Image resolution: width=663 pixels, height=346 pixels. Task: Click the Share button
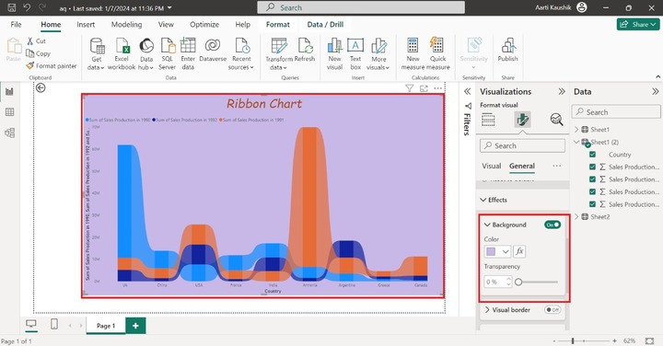pyautogui.click(x=638, y=25)
